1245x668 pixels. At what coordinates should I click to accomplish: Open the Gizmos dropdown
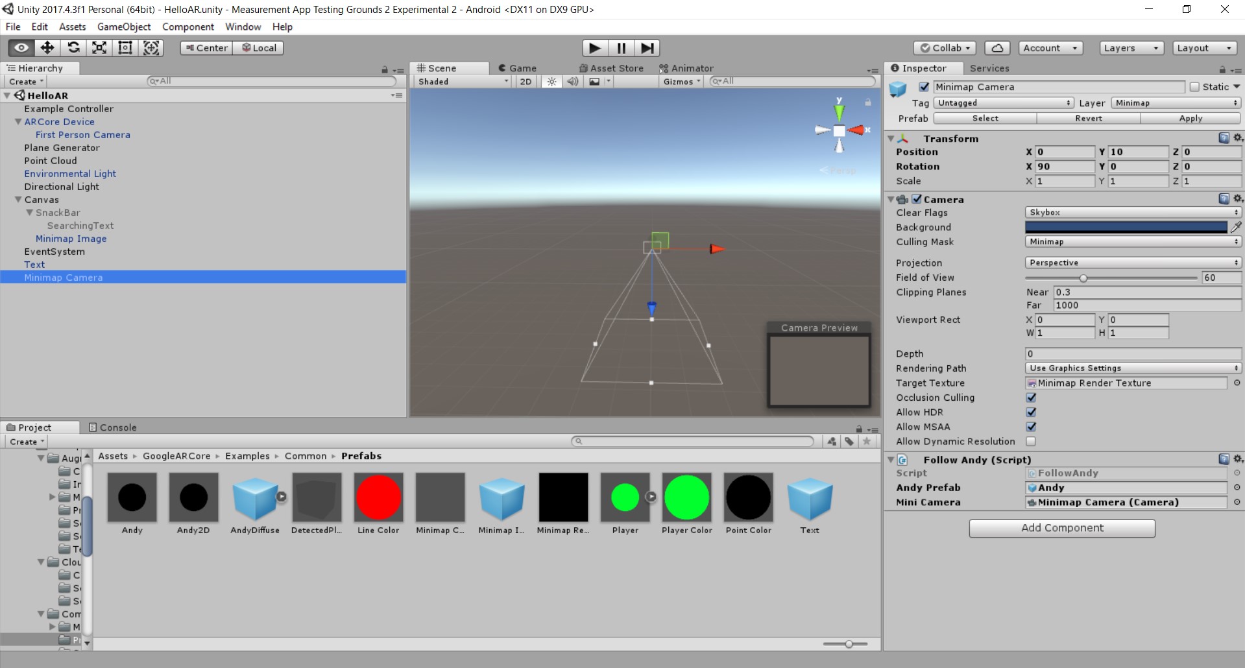pos(682,82)
